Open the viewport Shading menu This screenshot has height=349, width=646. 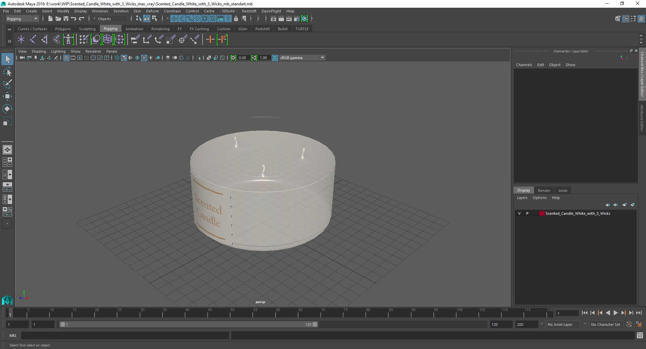39,51
